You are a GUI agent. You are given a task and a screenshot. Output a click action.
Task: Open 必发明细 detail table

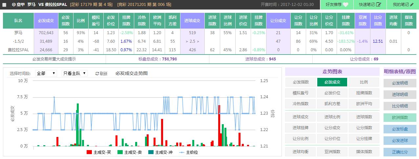tap(400, 83)
